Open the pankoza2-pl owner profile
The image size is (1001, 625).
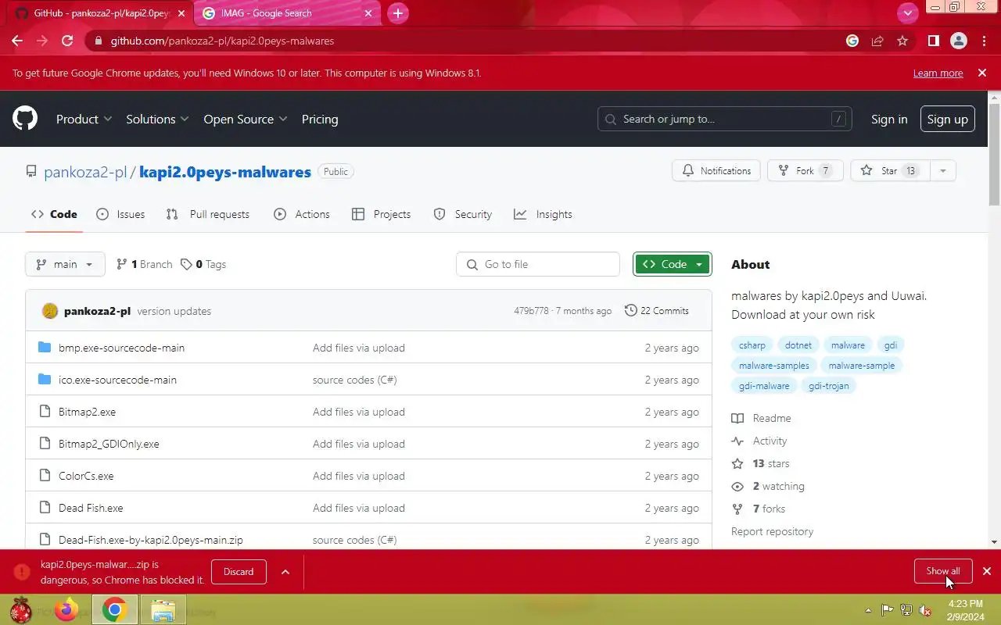tap(85, 172)
